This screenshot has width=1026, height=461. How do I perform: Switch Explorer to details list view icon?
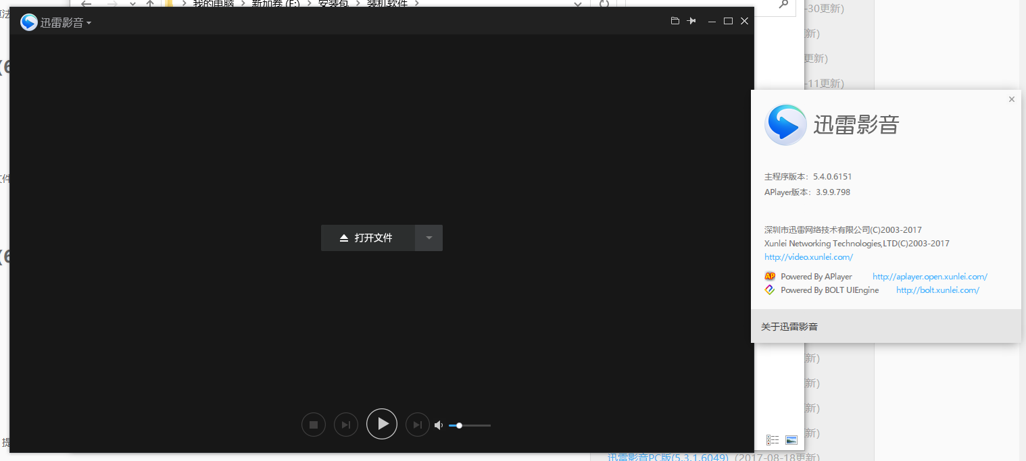(773, 440)
